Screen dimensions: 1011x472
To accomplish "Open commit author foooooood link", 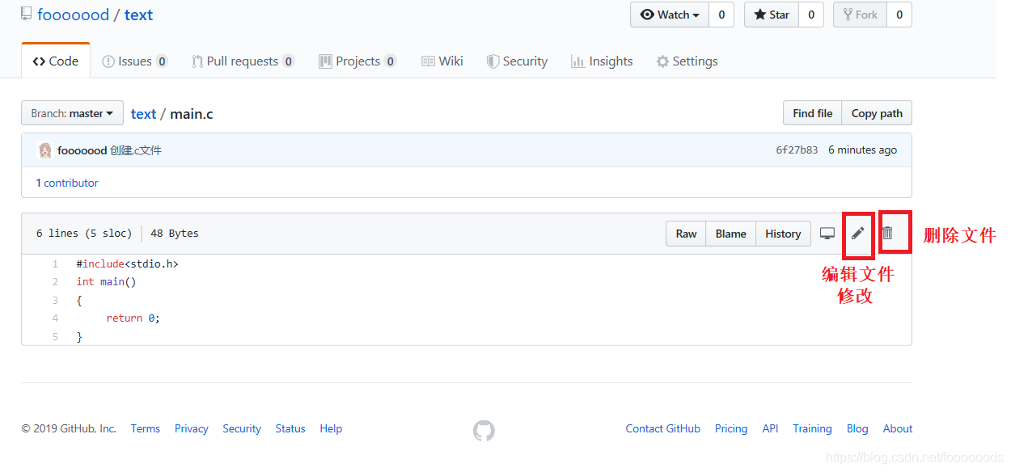I will pyautogui.click(x=82, y=150).
